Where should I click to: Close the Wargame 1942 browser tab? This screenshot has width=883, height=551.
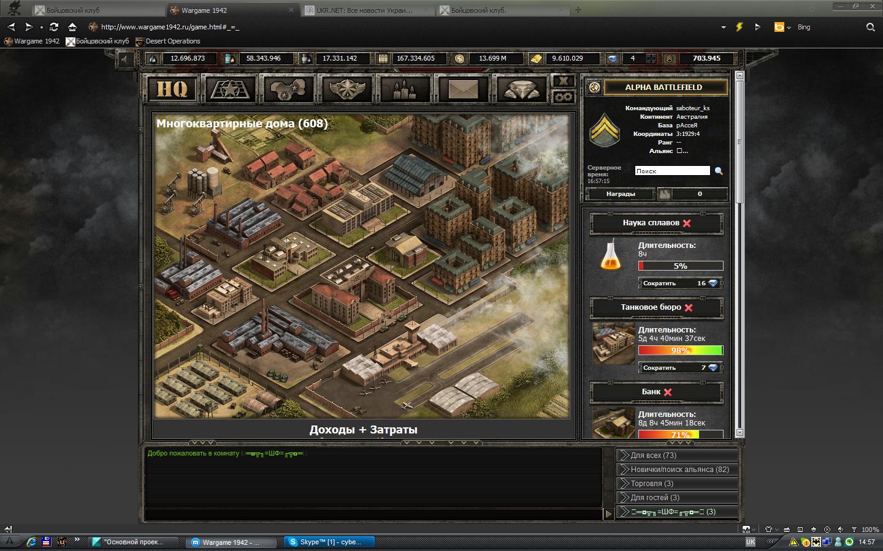tap(291, 10)
